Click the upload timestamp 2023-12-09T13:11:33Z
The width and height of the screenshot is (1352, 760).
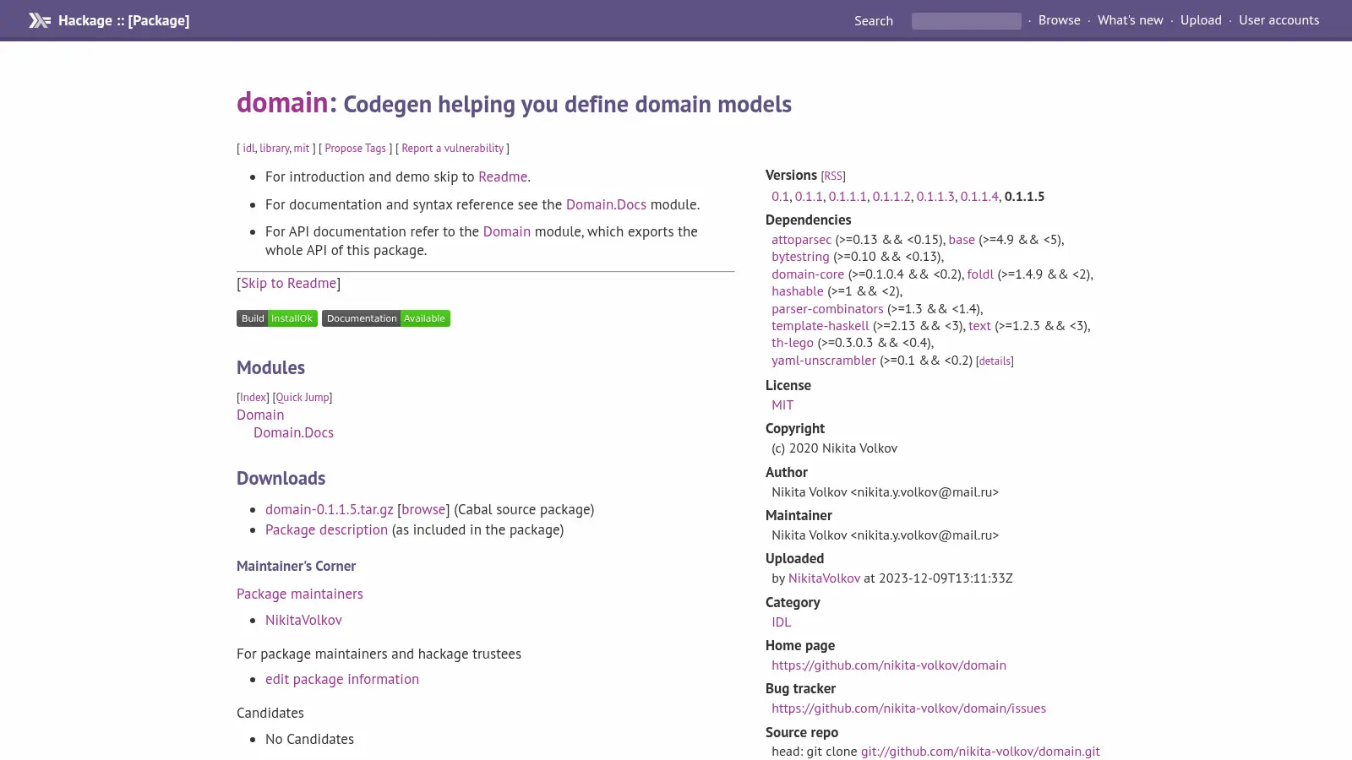(x=946, y=578)
